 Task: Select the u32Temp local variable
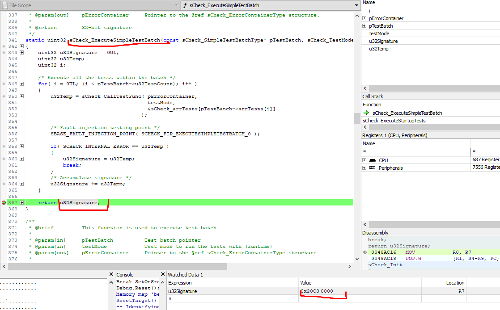click(378, 49)
